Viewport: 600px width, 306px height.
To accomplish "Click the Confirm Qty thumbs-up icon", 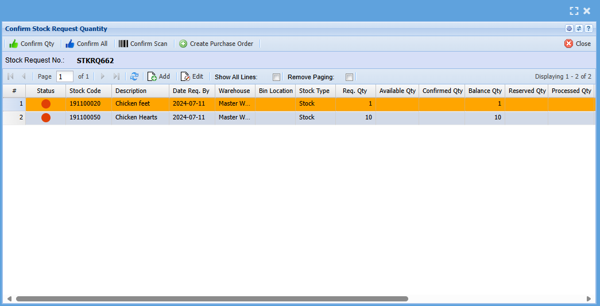I will [13, 44].
